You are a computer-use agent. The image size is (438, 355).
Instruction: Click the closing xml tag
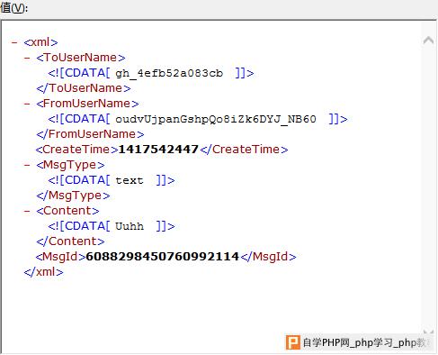coord(43,272)
